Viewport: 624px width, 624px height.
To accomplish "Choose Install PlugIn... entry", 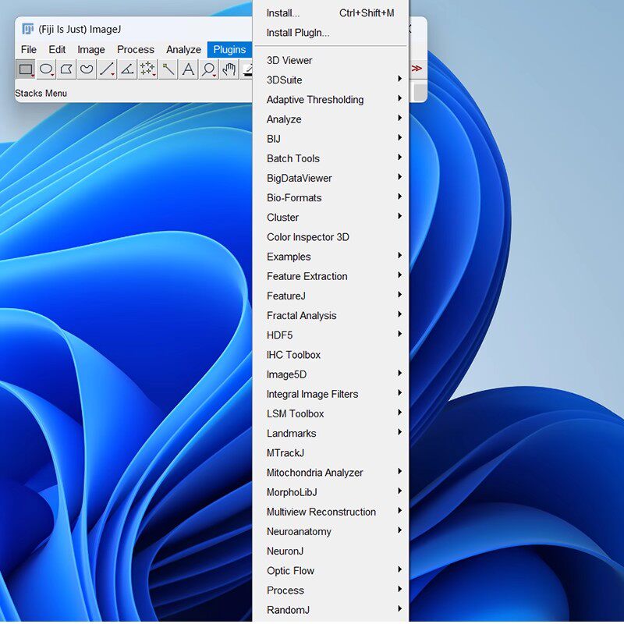I will pos(330,33).
